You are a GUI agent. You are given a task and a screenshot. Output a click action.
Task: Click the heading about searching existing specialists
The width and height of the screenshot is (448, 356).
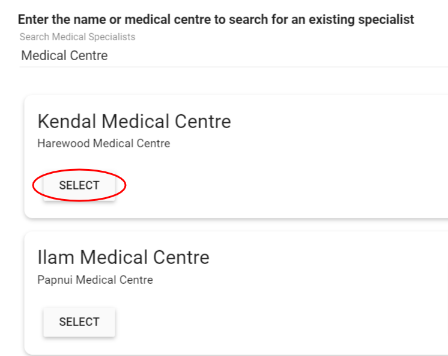(216, 19)
